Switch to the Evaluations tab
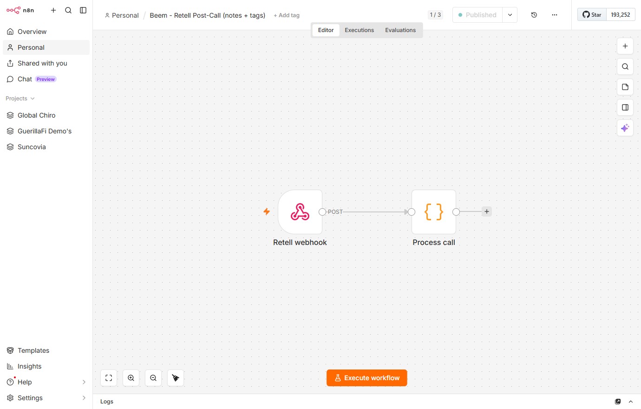 [x=400, y=30]
